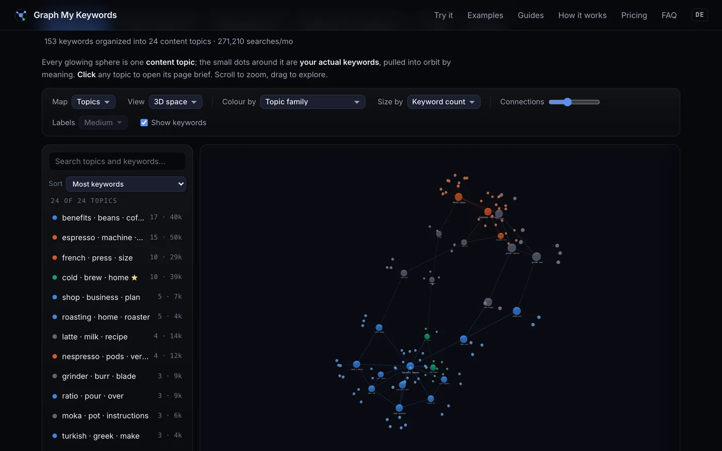This screenshot has height=451, width=722.
Task: Open the Examples nav item
Action: 485,15
